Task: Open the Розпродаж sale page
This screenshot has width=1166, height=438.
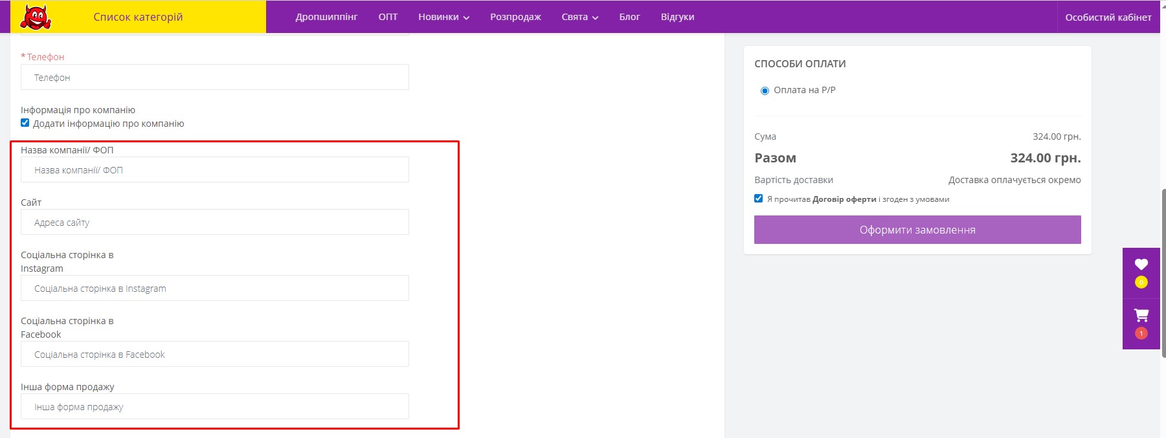Action: pyautogui.click(x=515, y=17)
